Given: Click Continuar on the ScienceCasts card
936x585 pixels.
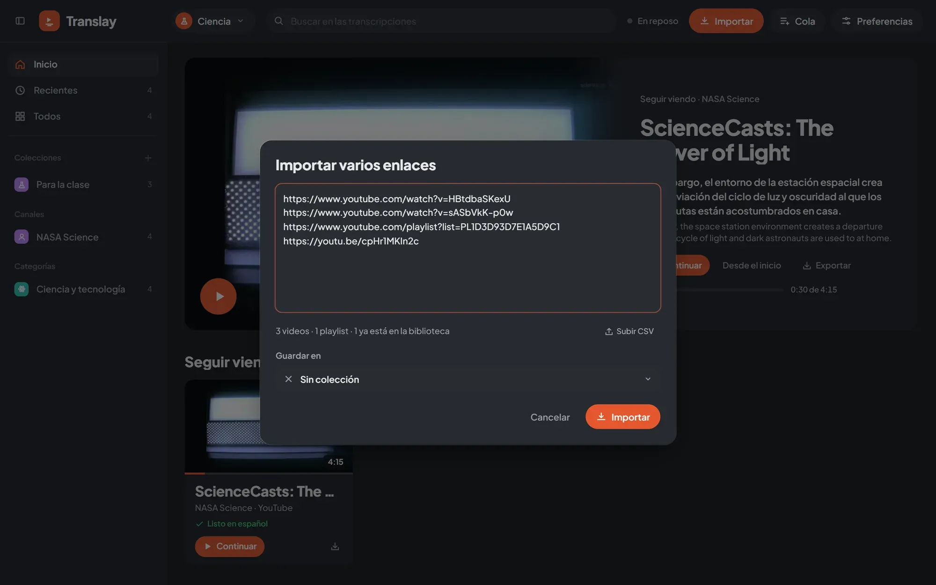Looking at the screenshot, I should click(230, 547).
